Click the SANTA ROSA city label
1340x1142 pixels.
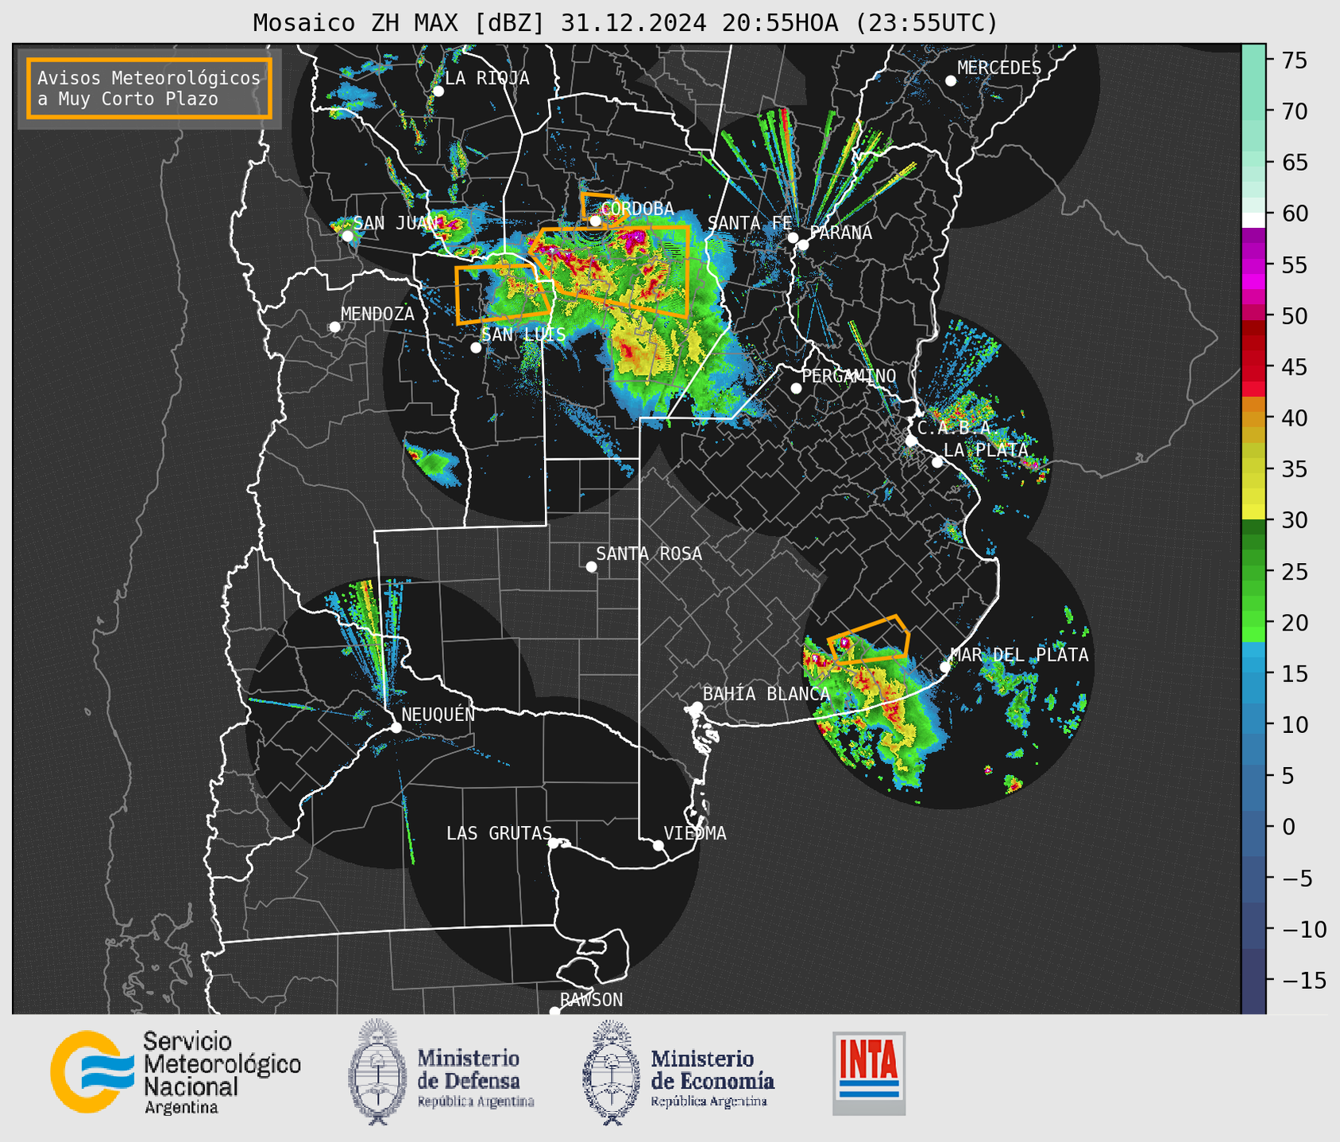pos(649,554)
